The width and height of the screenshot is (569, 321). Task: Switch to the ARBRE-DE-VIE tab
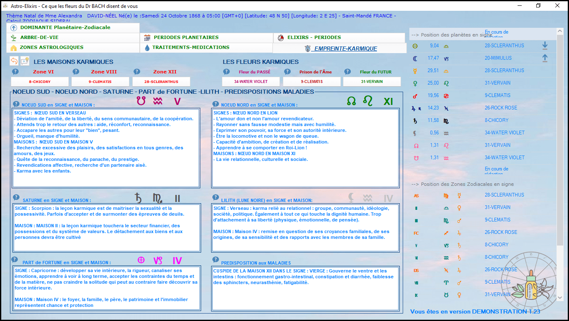(x=73, y=37)
